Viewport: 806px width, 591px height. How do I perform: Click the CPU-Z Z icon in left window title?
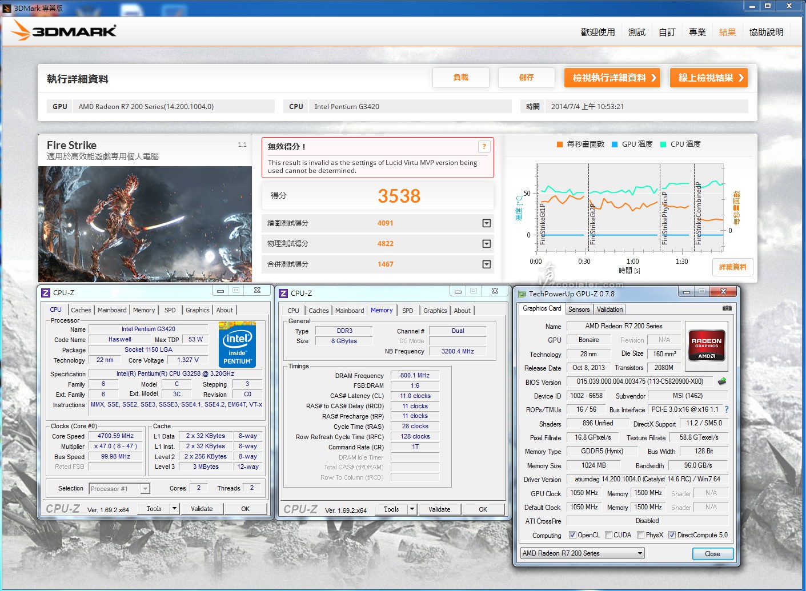(46, 292)
